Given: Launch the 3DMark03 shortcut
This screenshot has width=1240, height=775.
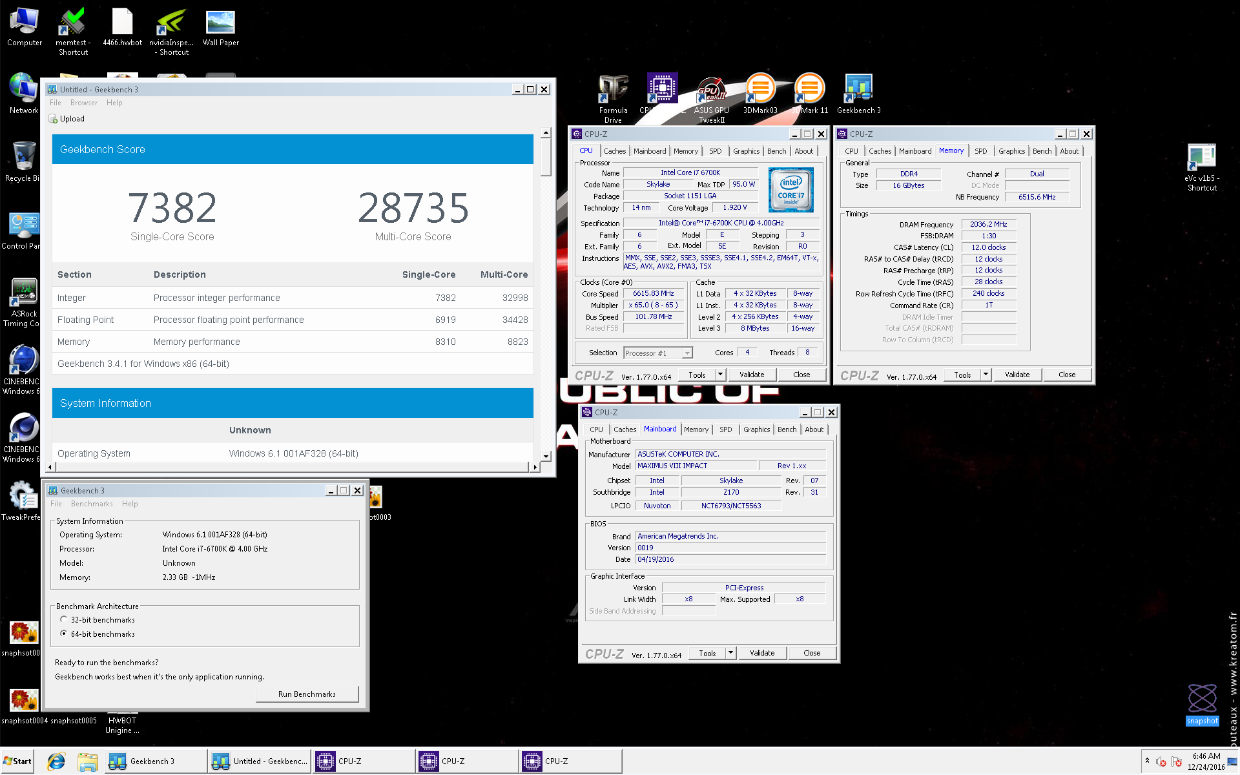Looking at the screenshot, I should pos(760,94).
